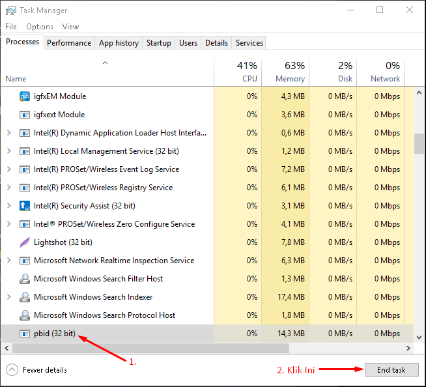426x387 pixels.
Task: Open the File menu
Action: click(x=11, y=27)
